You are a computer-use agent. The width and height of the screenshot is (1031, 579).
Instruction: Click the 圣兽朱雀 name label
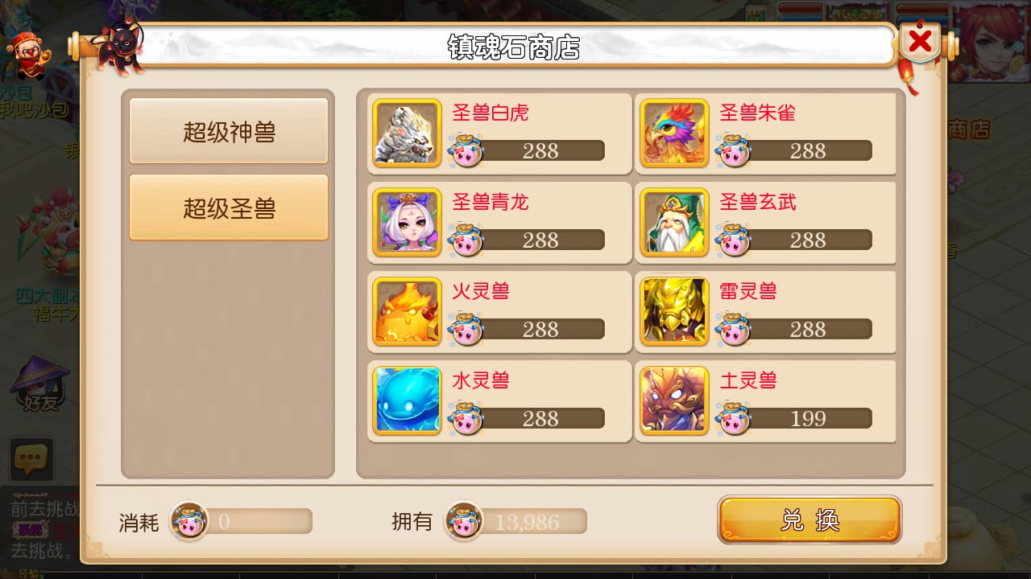click(757, 113)
